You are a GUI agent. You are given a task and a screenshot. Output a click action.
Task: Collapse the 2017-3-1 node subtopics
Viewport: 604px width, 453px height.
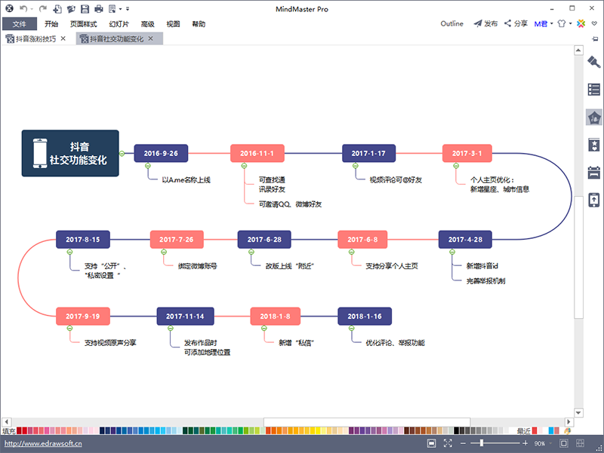[456, 166]
